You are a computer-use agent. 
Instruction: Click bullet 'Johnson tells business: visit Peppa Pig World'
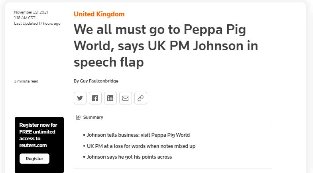pos(138,135)
